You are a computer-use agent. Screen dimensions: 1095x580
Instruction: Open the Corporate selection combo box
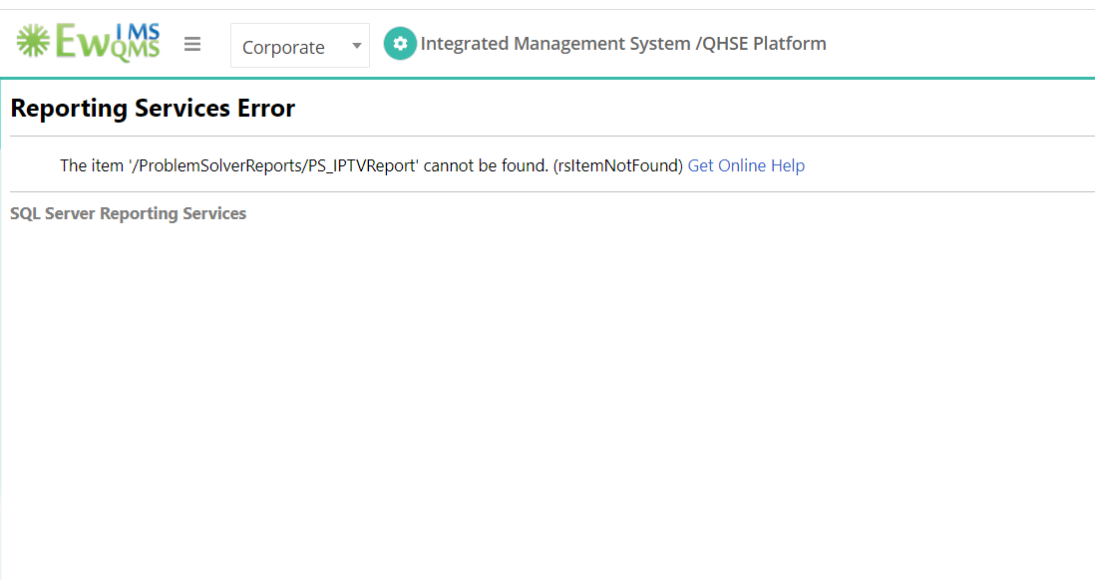tap(299, 46)
